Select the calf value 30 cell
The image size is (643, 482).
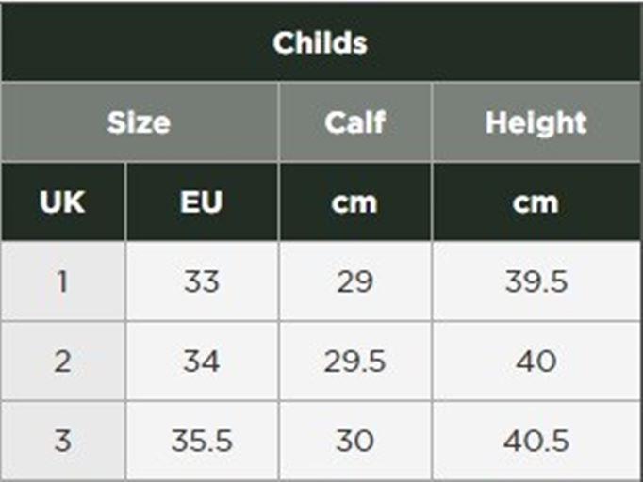(355, 441)
